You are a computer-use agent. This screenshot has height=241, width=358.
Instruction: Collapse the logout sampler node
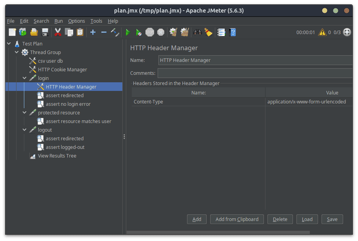[25, 130]
